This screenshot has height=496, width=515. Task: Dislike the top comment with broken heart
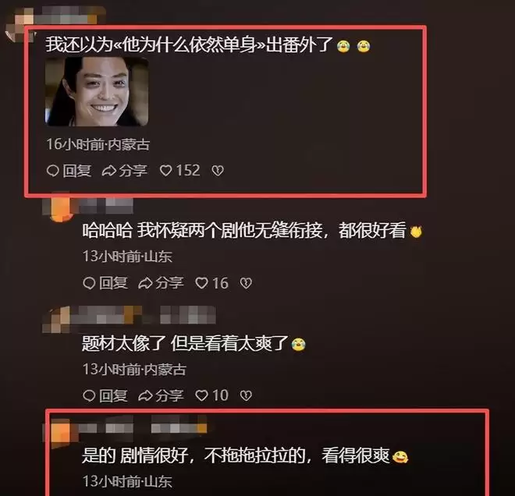pyautogui.click(x=218, y=170)
